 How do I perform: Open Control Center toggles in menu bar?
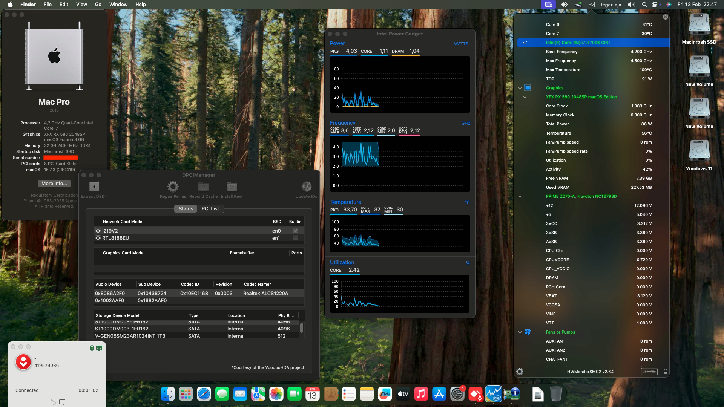click(655, 5)
